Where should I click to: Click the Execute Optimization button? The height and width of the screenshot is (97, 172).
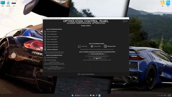point(97,58)
